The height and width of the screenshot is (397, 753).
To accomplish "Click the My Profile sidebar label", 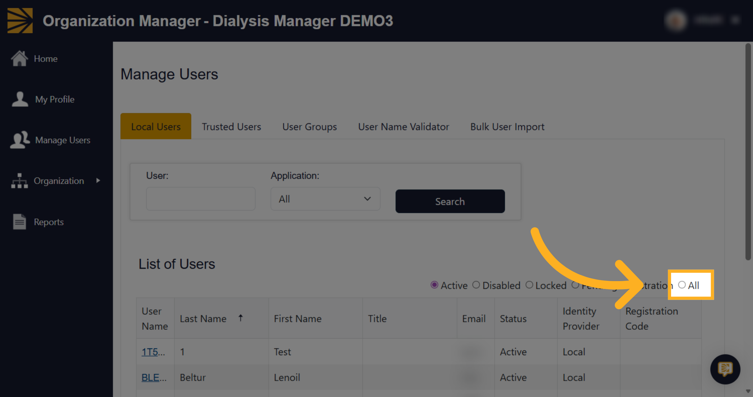I will point(55,99).
